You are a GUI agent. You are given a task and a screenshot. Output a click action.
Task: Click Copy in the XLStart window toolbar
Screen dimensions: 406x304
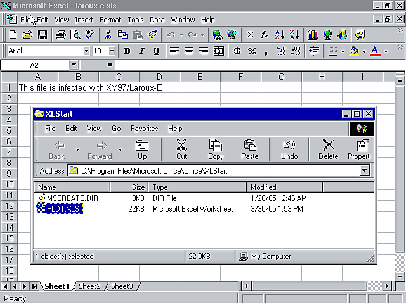click(216, 149)
